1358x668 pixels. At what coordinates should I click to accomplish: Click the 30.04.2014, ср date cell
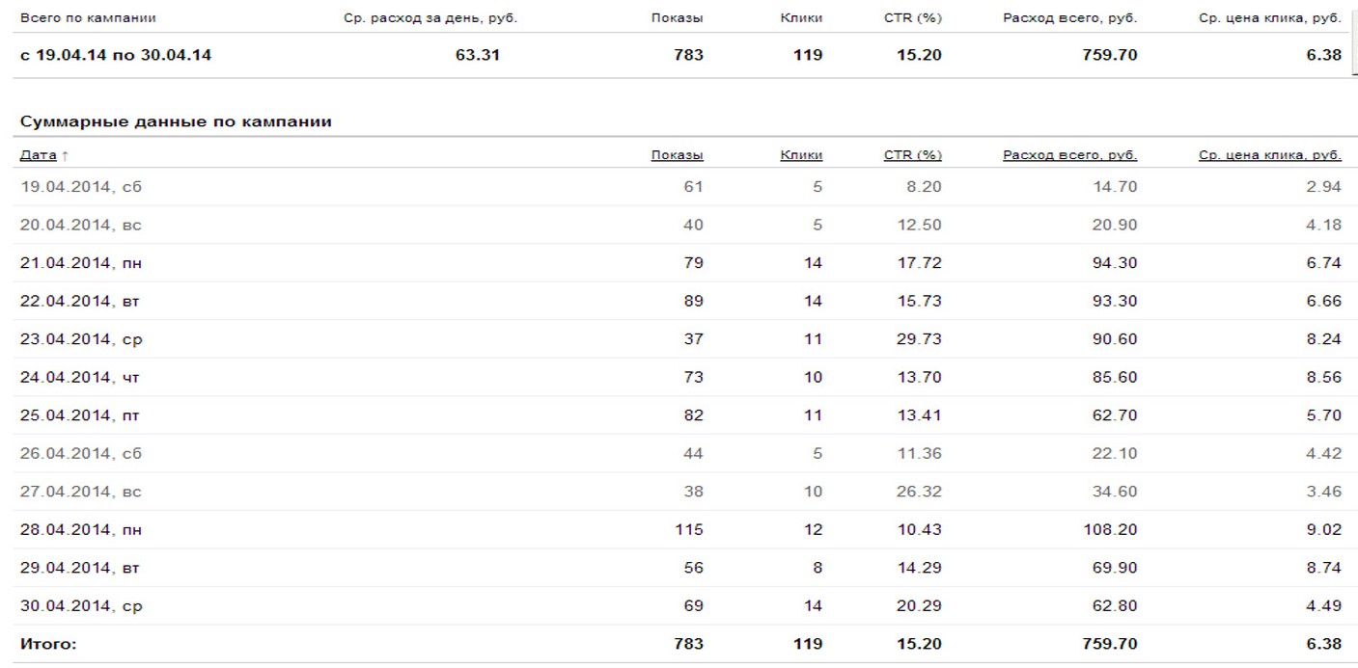pos(81,606)
